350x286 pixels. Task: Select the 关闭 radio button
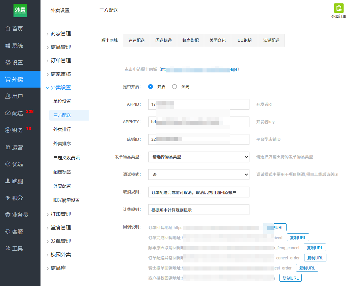coord(174,87)
